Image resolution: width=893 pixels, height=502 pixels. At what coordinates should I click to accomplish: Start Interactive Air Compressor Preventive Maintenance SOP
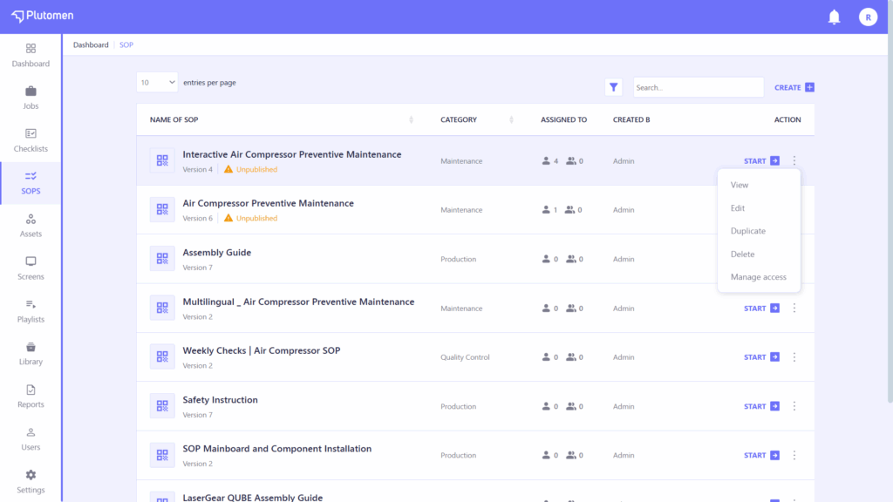tap(761, 161)
